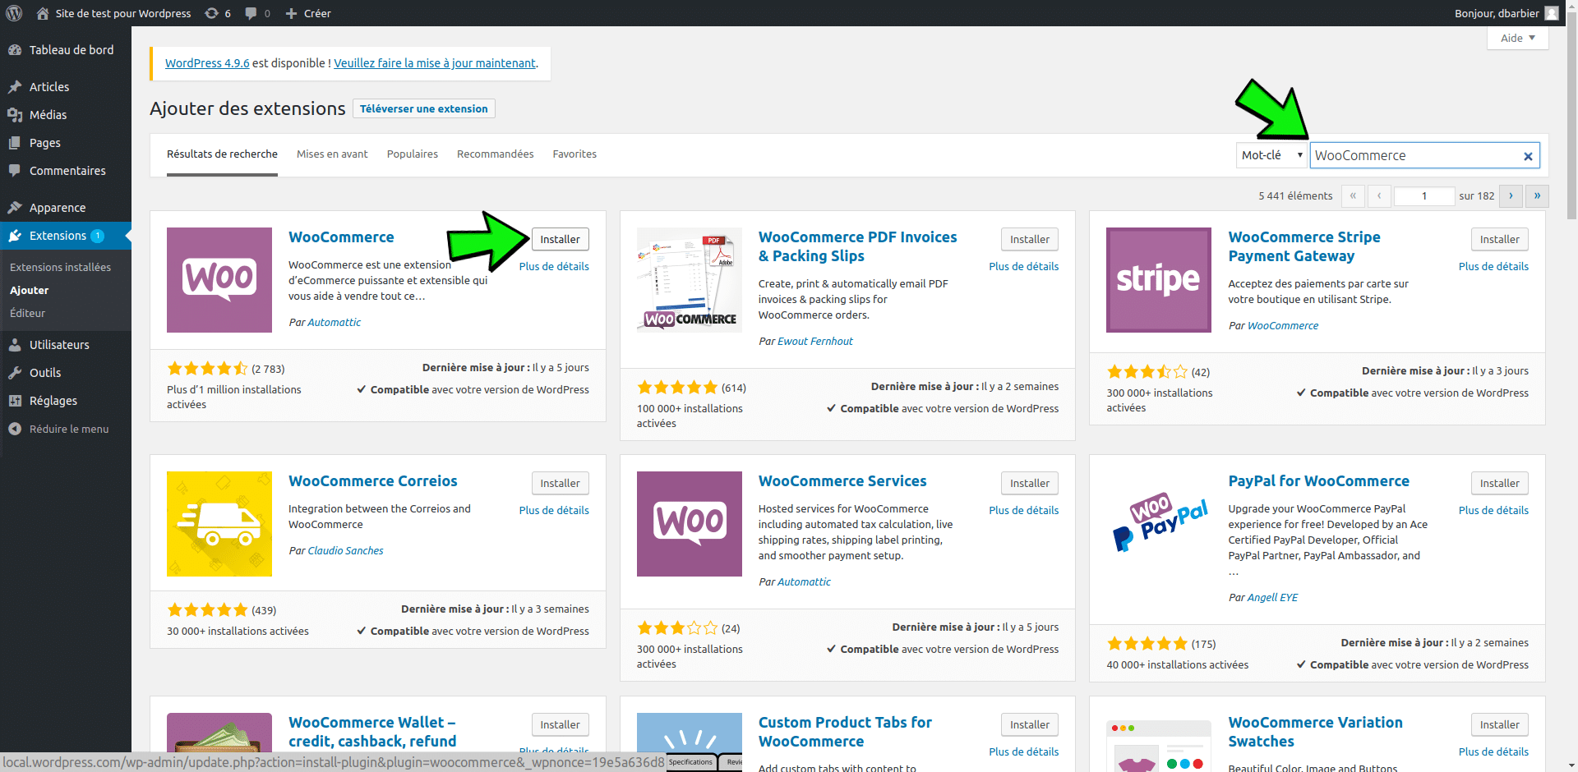1578x772 pixels.
Task: Open author link Automattic under WooCommerce
Action: (334, 323)
